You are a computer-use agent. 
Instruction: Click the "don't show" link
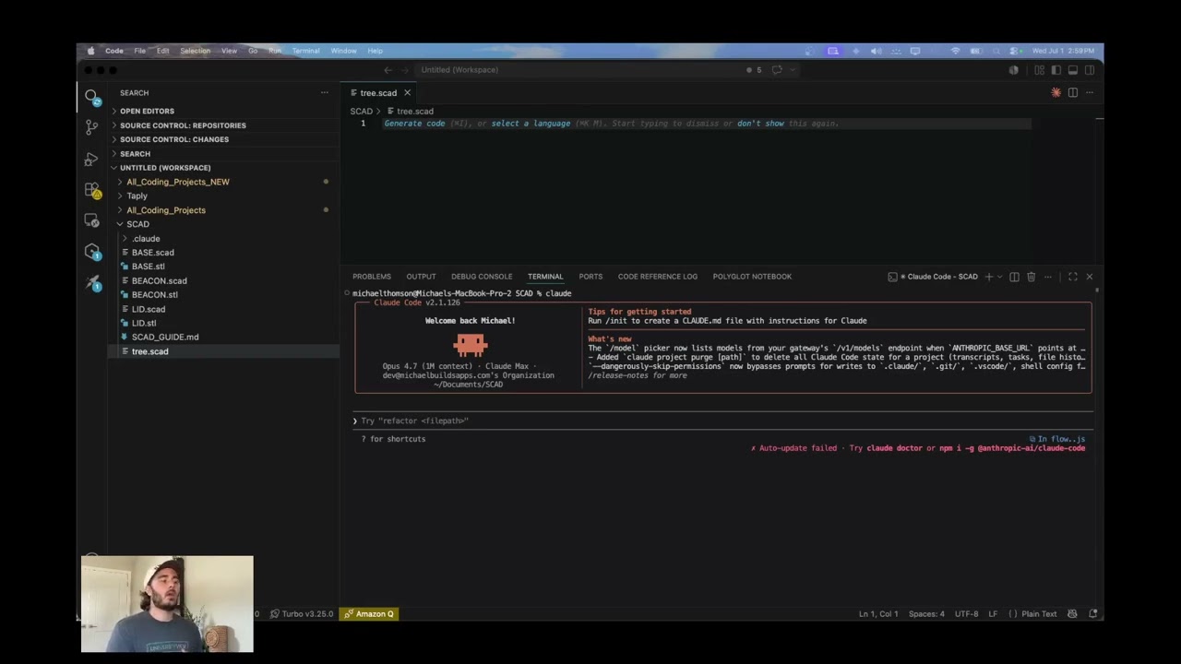click(760, 124)
